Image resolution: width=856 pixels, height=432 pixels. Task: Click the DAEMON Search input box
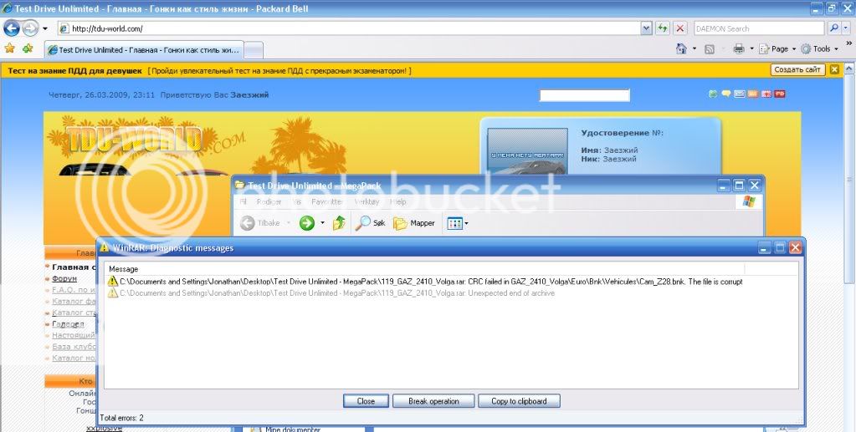click(759, 28)
